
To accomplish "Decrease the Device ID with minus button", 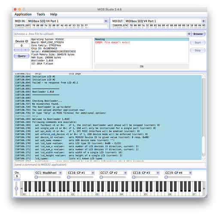I will coord(18,50).
